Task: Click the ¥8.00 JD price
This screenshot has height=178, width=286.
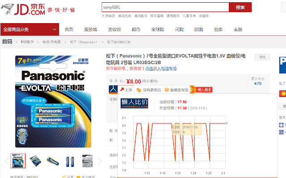Action: [x=134, y=81]
